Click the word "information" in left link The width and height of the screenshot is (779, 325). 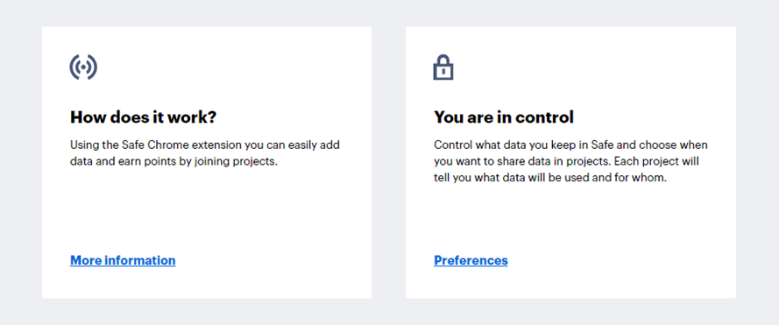pos(139,260)
